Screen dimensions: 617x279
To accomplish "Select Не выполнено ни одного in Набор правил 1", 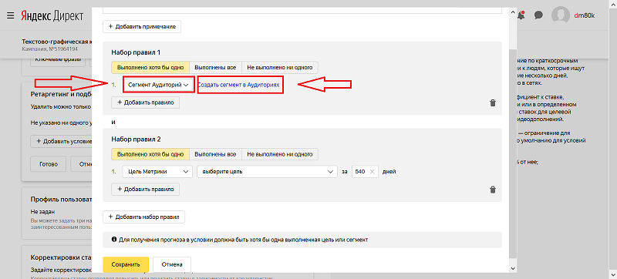I will tap(280, 67).
